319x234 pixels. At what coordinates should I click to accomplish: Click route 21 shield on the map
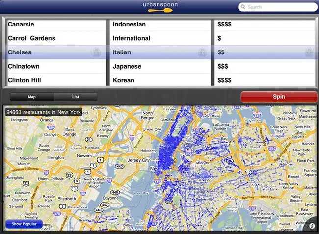click(x=89, y=140)
